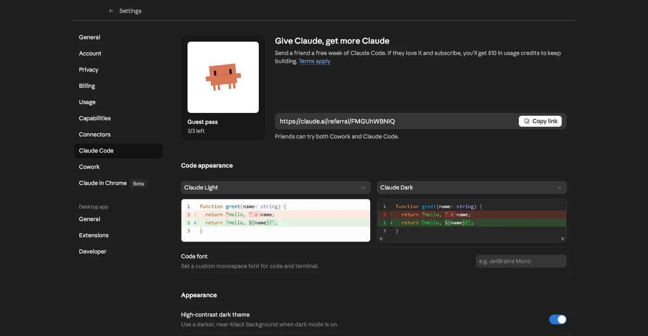Open Claude in Chrome Beta settings
Image resolution: width=648 pixels, height=336 pixels.
(x=118, y=183)
